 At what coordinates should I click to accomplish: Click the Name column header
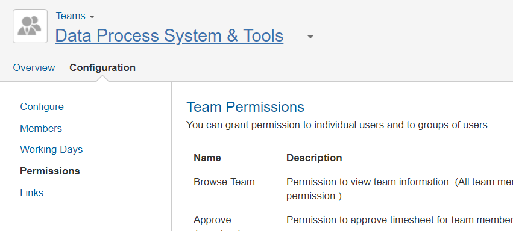coord(207,158)
